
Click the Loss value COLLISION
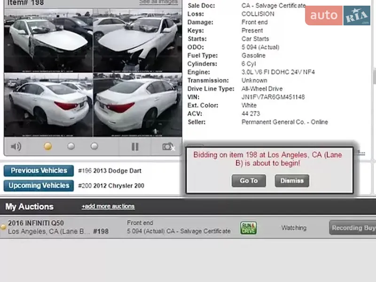tap(258, 14)
